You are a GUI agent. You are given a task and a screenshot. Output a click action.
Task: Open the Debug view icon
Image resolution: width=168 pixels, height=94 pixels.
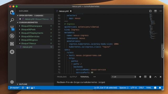tap(12, 36)
